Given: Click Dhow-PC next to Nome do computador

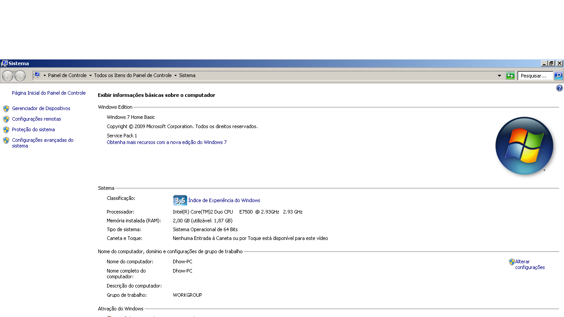Looking at the screenshot, I should point(182,262).
